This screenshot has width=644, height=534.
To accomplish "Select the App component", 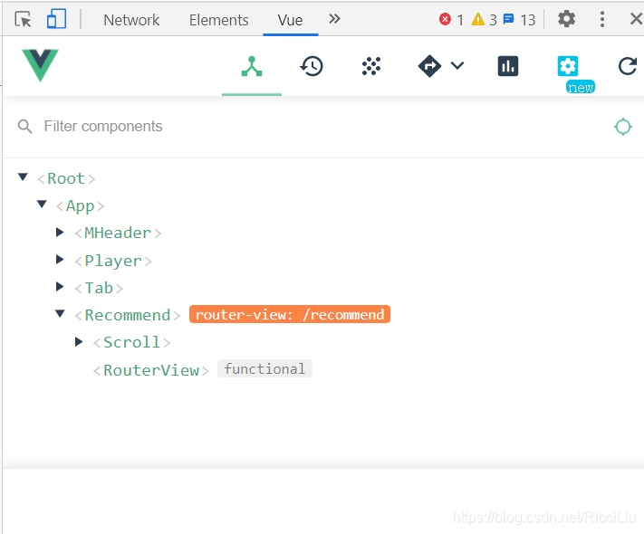I will [80, 205].
